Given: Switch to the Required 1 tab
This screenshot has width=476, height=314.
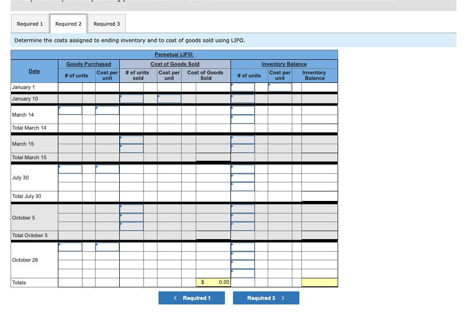Looking at the screenshot, I should tap(30, 24).
